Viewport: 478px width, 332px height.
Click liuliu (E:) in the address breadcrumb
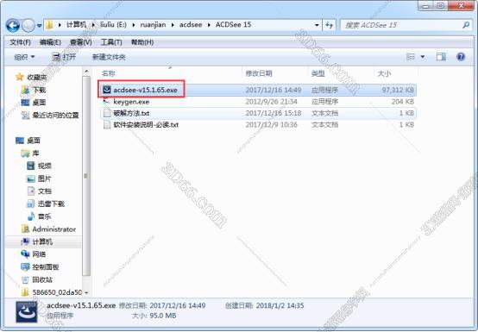113,25
